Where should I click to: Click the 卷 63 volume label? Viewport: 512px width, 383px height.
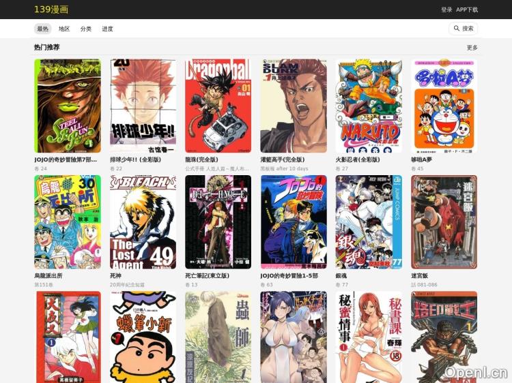(x=266, y=285)
